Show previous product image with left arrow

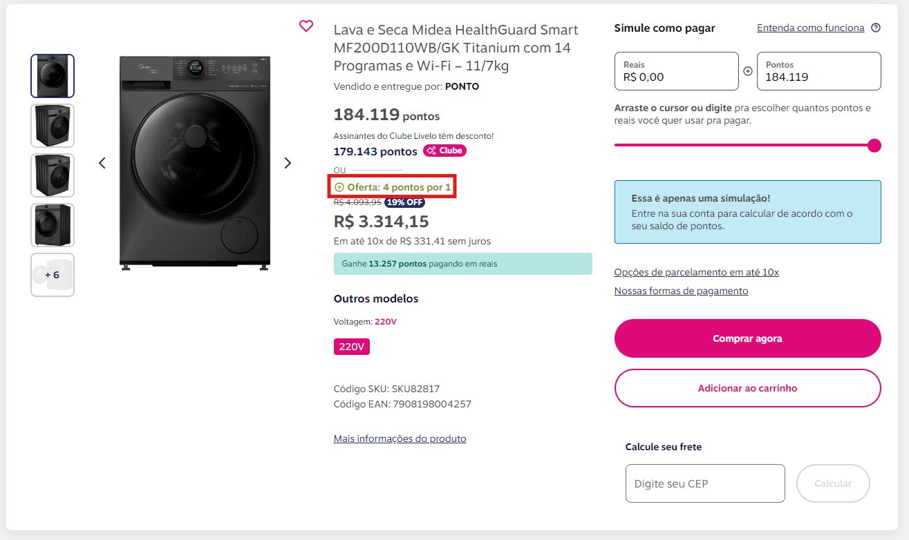pos(102,163)
